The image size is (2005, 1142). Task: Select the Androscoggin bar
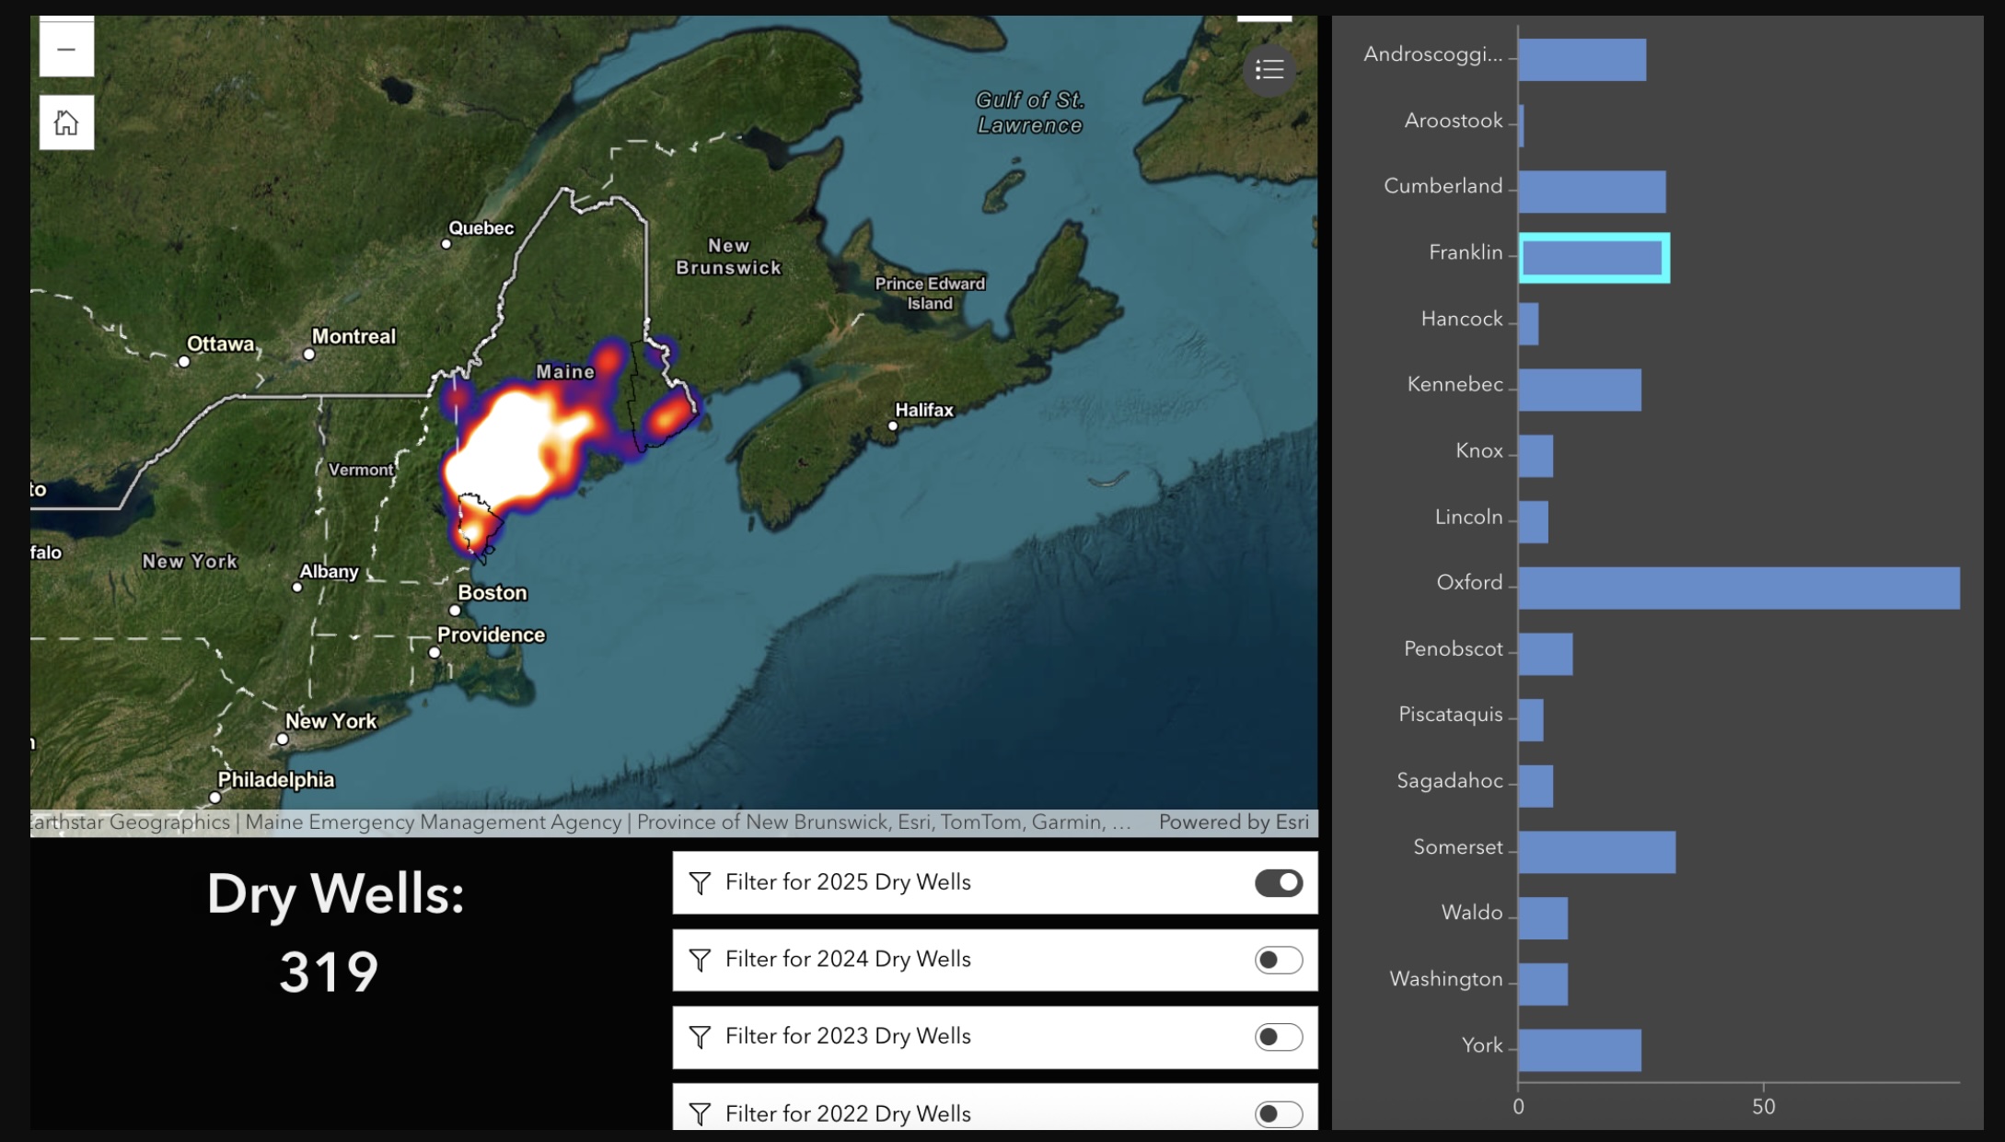(x=1582, y=60)
